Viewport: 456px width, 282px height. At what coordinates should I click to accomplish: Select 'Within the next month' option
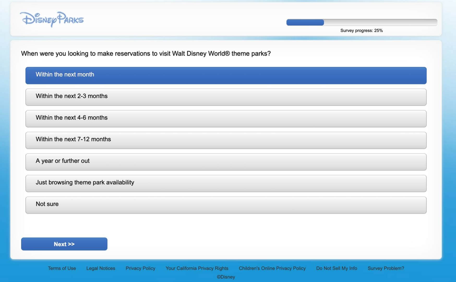pyautogui.click(x=226, y=75)
